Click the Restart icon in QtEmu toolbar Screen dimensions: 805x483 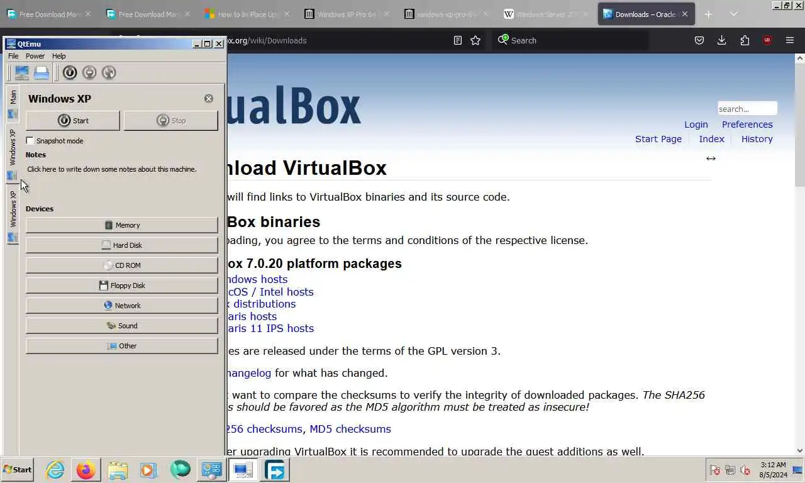pos(109,72)
